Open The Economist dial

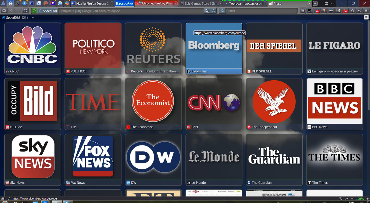click(153, 104)
